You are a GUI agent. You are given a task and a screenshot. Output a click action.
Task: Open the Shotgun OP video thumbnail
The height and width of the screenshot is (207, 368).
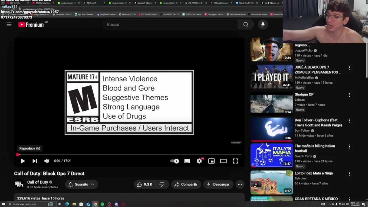(x=271, y=103)
